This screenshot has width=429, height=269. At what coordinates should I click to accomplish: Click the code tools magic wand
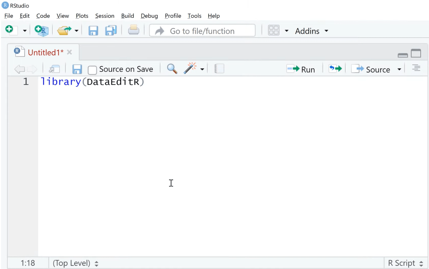[190, 68]
